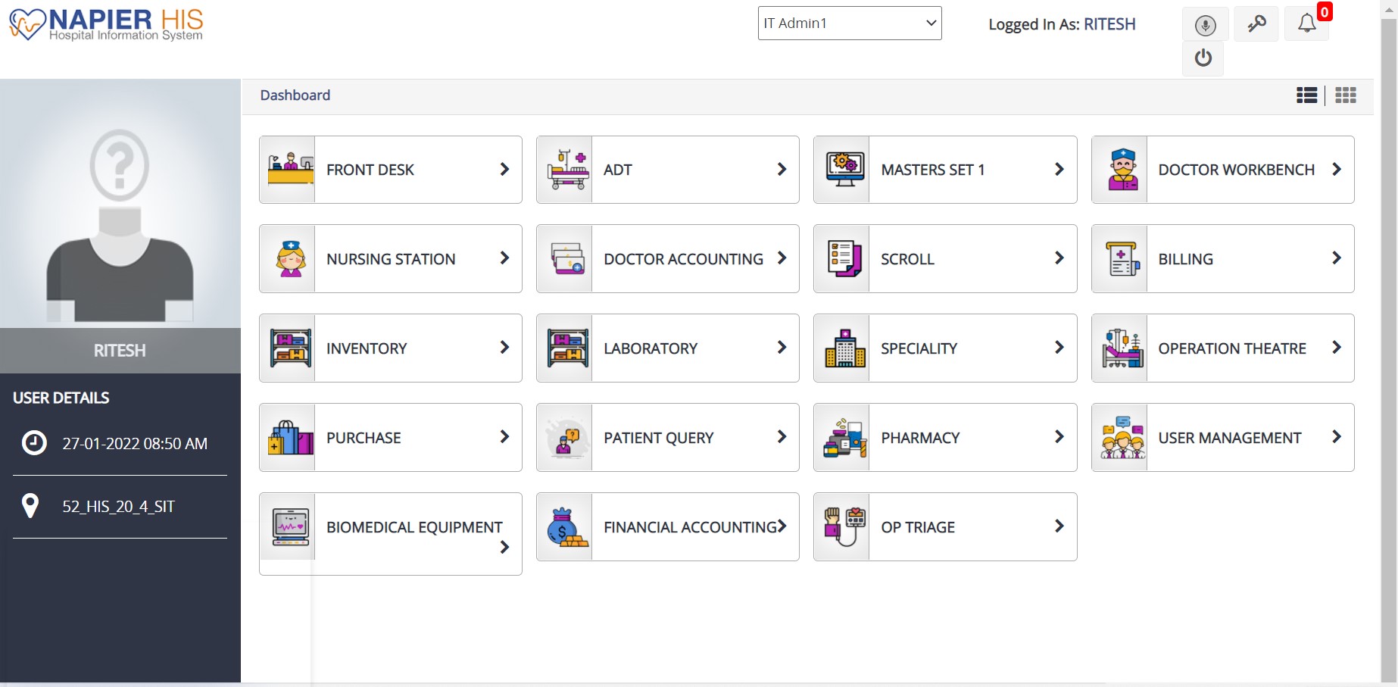The image size is (1398, 687).
Task: Open the Laboratory module icon
Action: 566,348
